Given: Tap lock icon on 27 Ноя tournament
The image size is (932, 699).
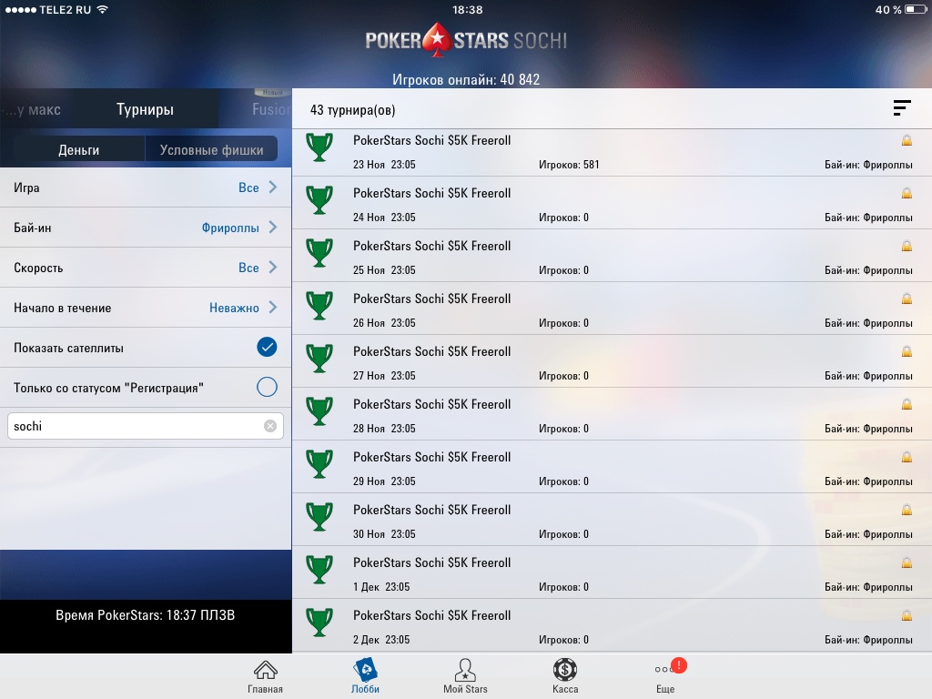Looking at the screenshot, I should (907, 352).
